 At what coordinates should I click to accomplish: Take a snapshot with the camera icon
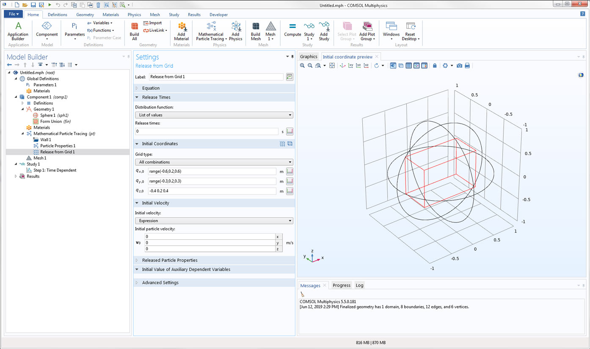coord(459,66)
